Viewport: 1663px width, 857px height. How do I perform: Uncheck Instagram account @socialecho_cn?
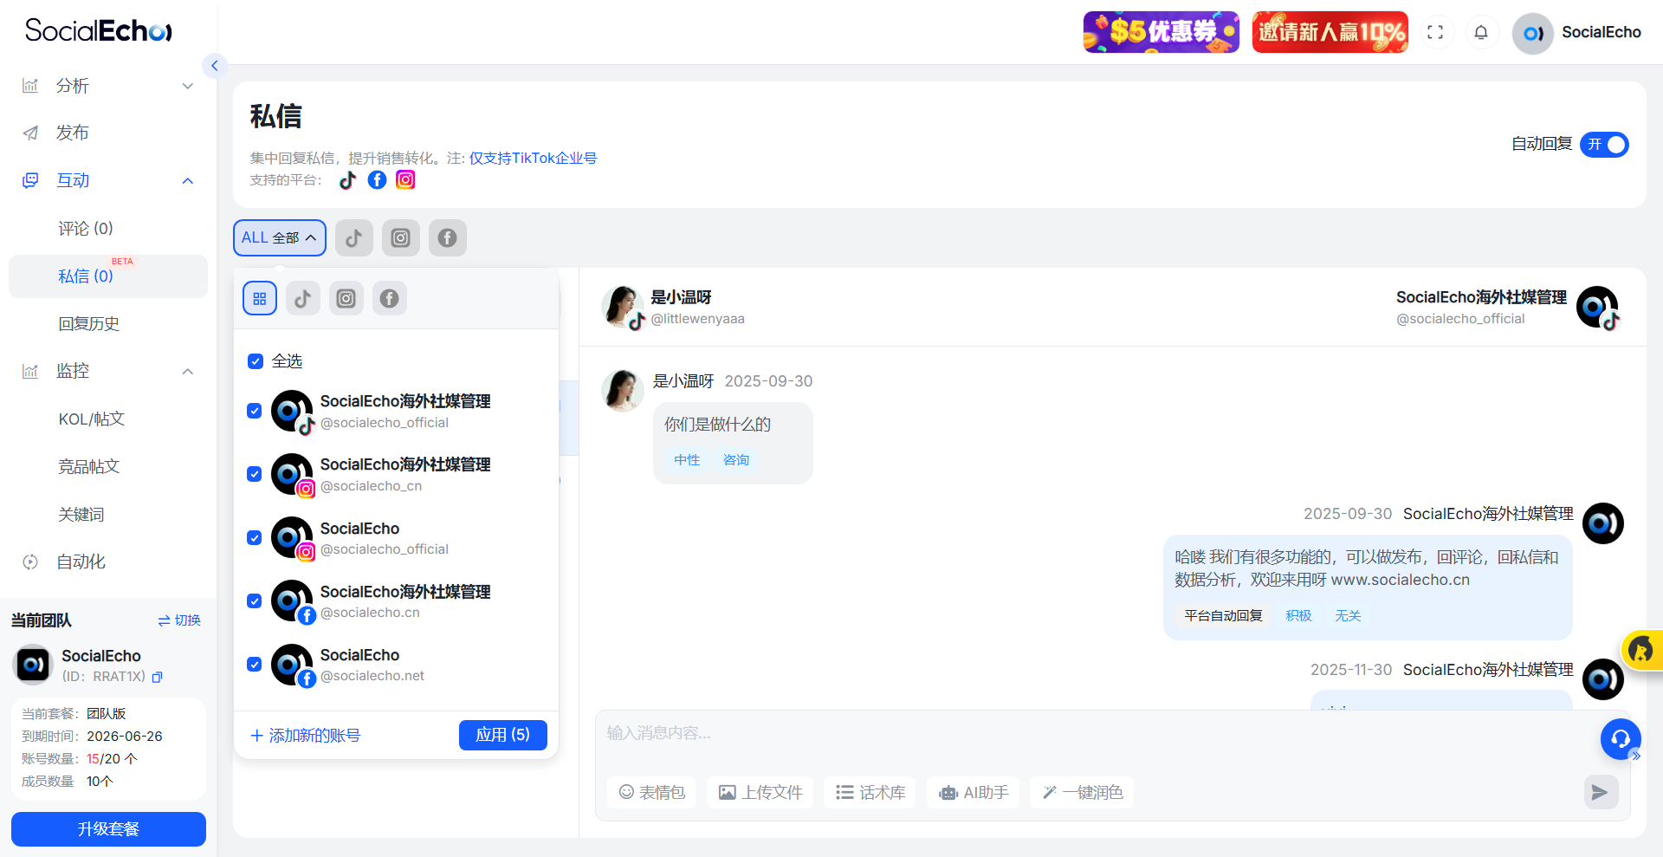[255, 474]
